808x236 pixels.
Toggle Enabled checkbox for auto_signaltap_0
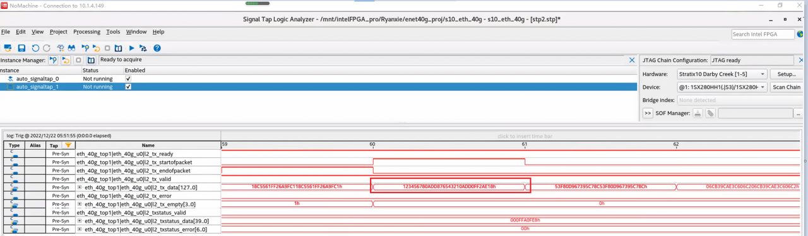click(128, 79)
